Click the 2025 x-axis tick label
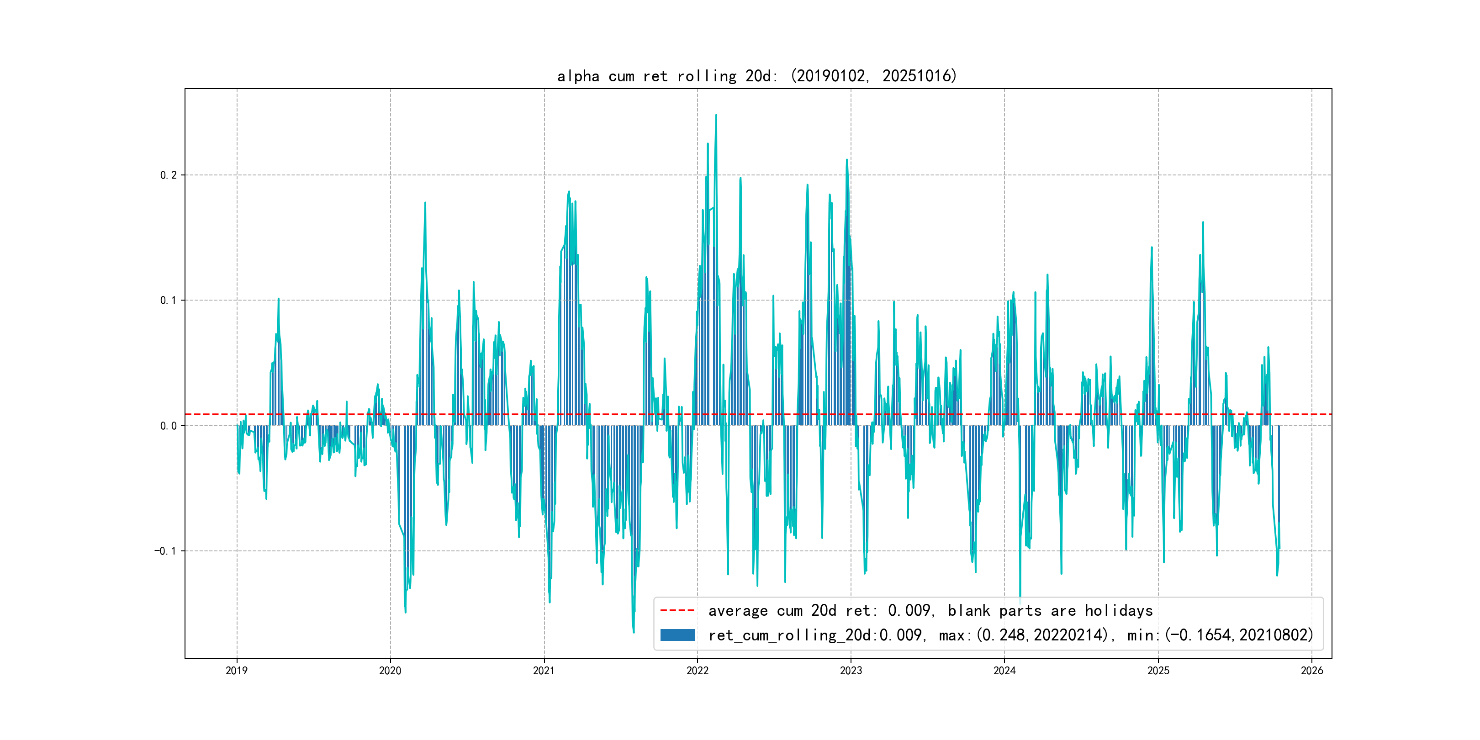This screenshot has width=1480, height=740. (x=1158, y=671)
